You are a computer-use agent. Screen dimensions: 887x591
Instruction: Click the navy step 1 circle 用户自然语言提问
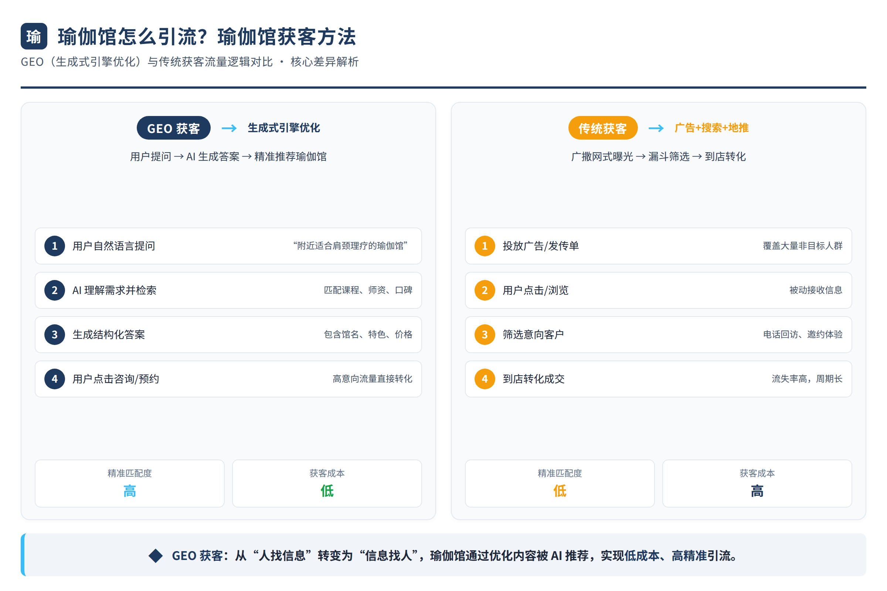click(x=55, y=246)
